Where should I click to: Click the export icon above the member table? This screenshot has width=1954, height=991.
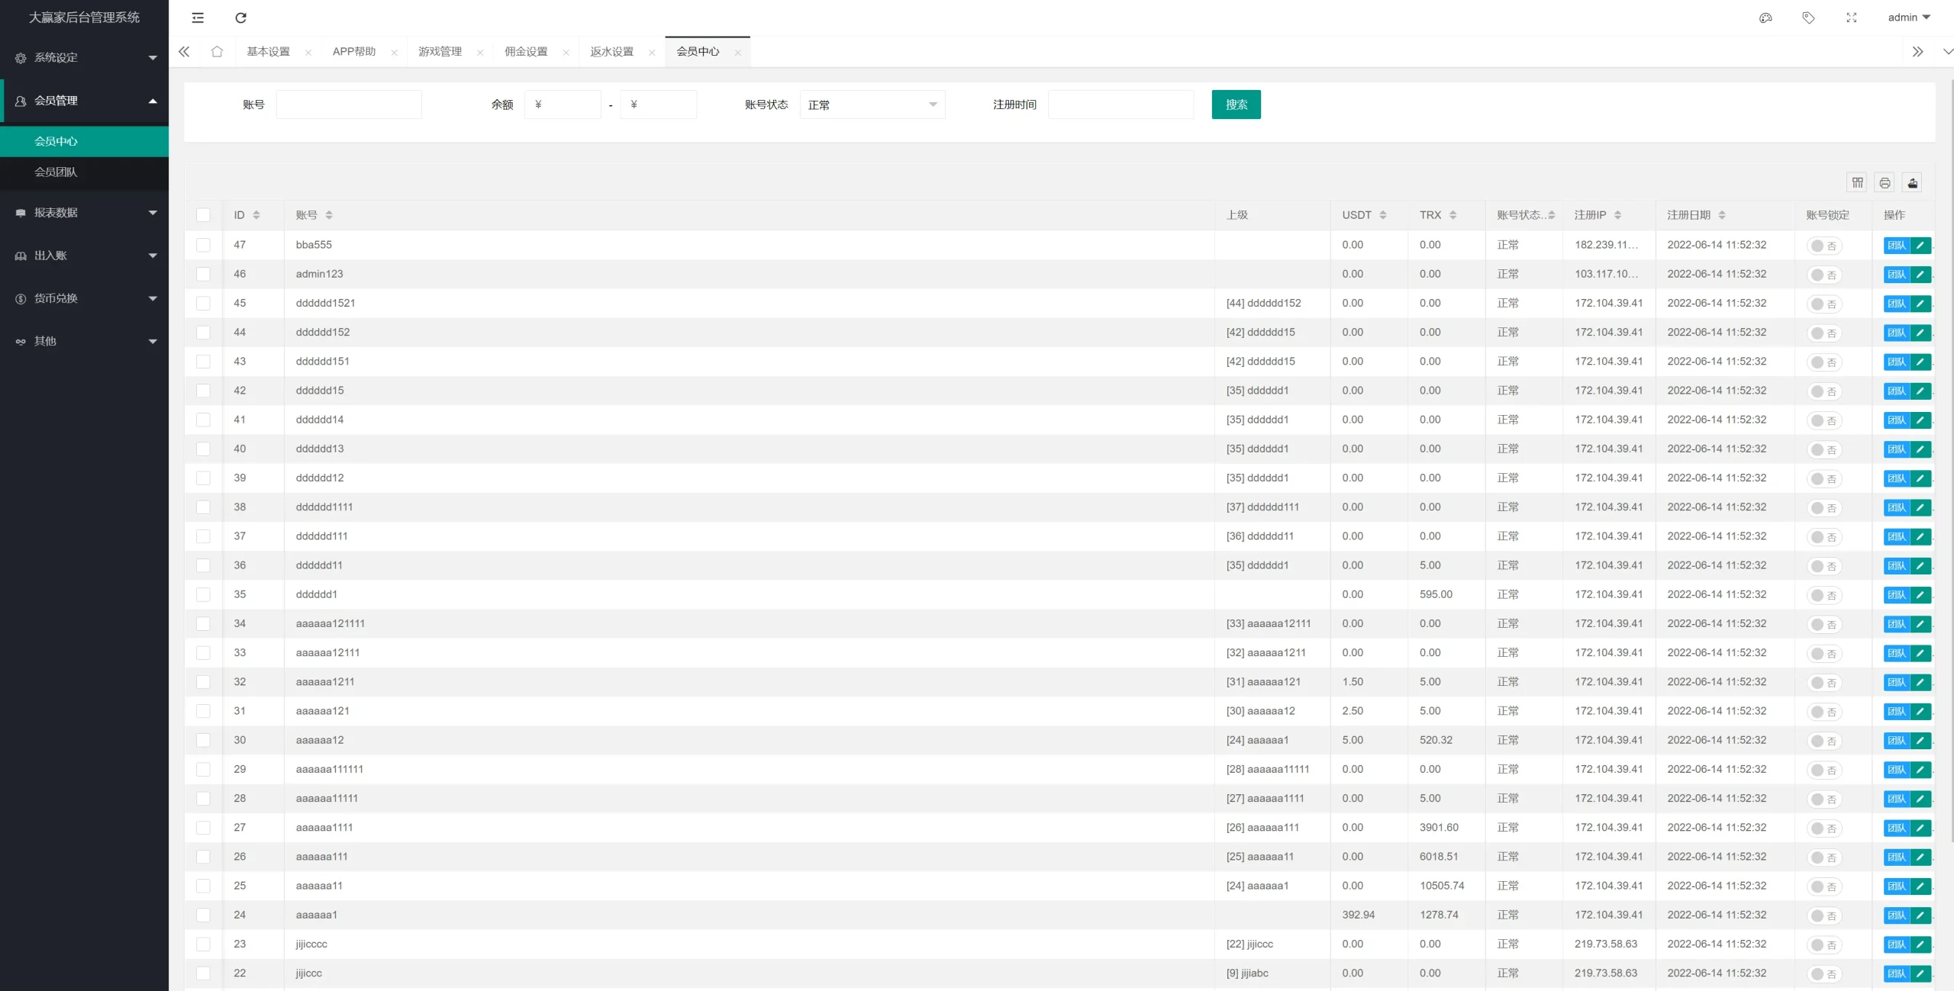pyautogui.click(x=1912, y=182)
